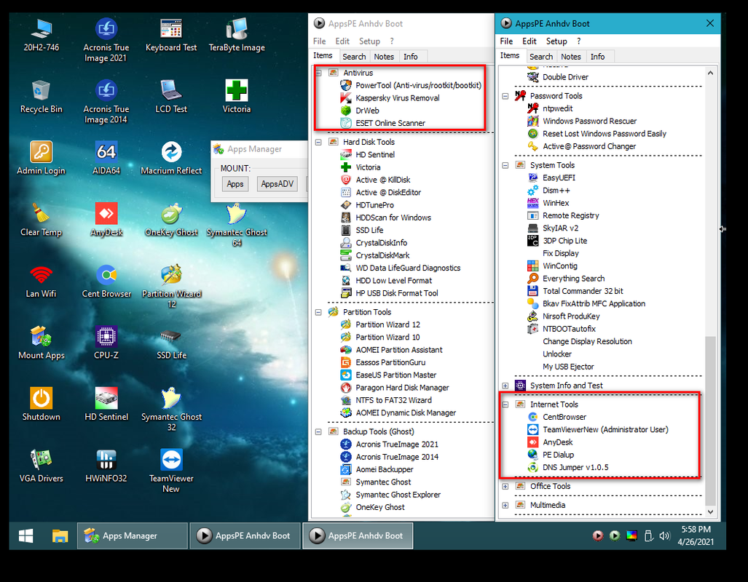748x582 pixels.
Task: Collapse the Partition Tools category
Action: [318, 312]
